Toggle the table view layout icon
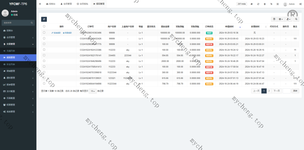This screenshot has height=150, width=304. pyautogui.click(x=274, y=19)
